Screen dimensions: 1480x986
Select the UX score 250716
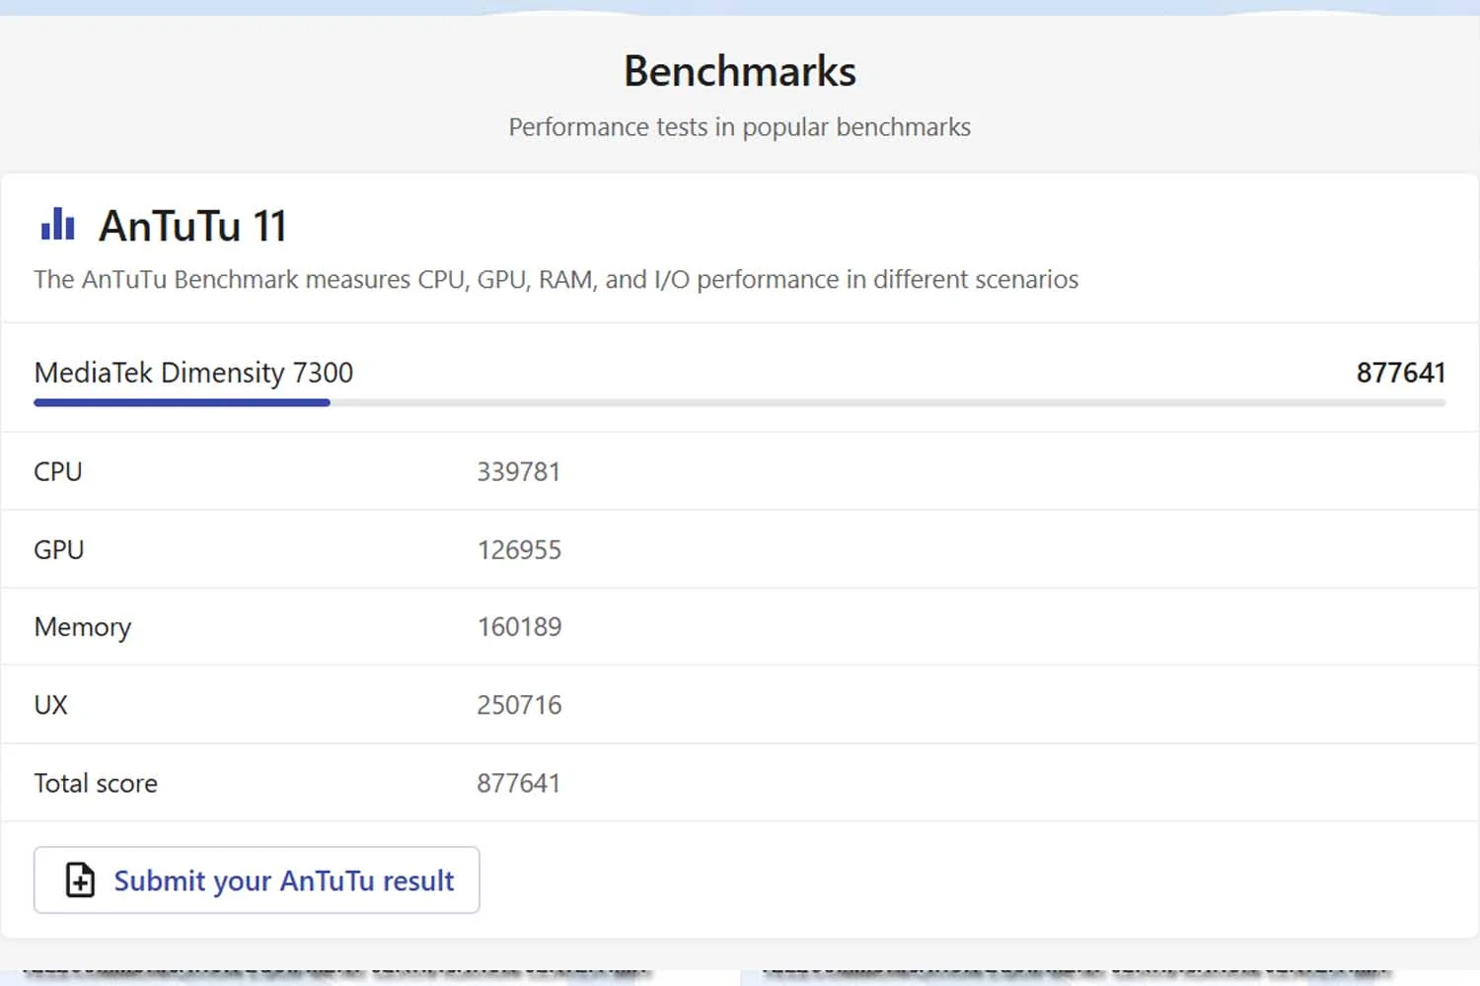519,705
